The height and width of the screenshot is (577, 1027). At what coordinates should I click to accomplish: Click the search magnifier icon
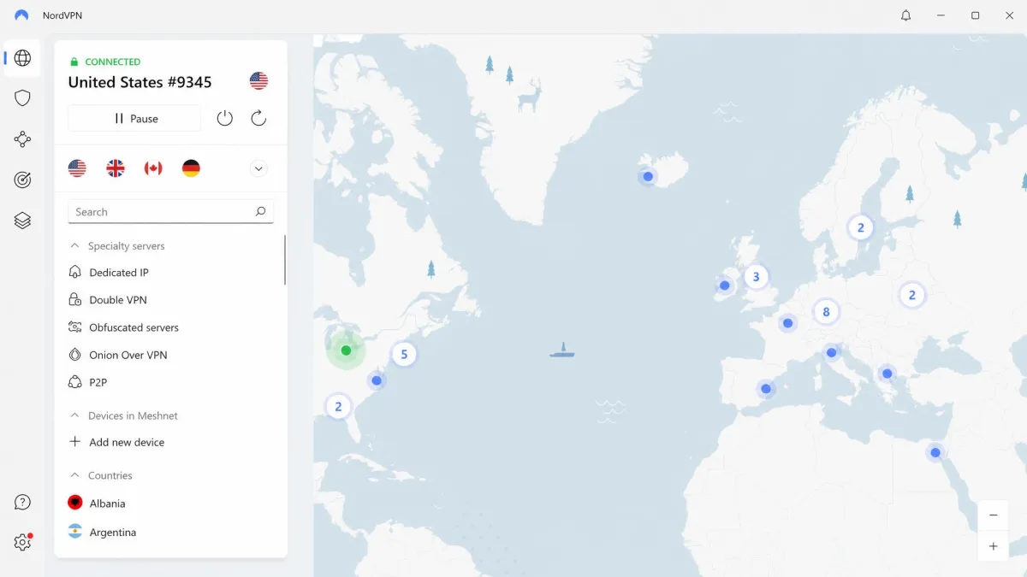point(260,211)
